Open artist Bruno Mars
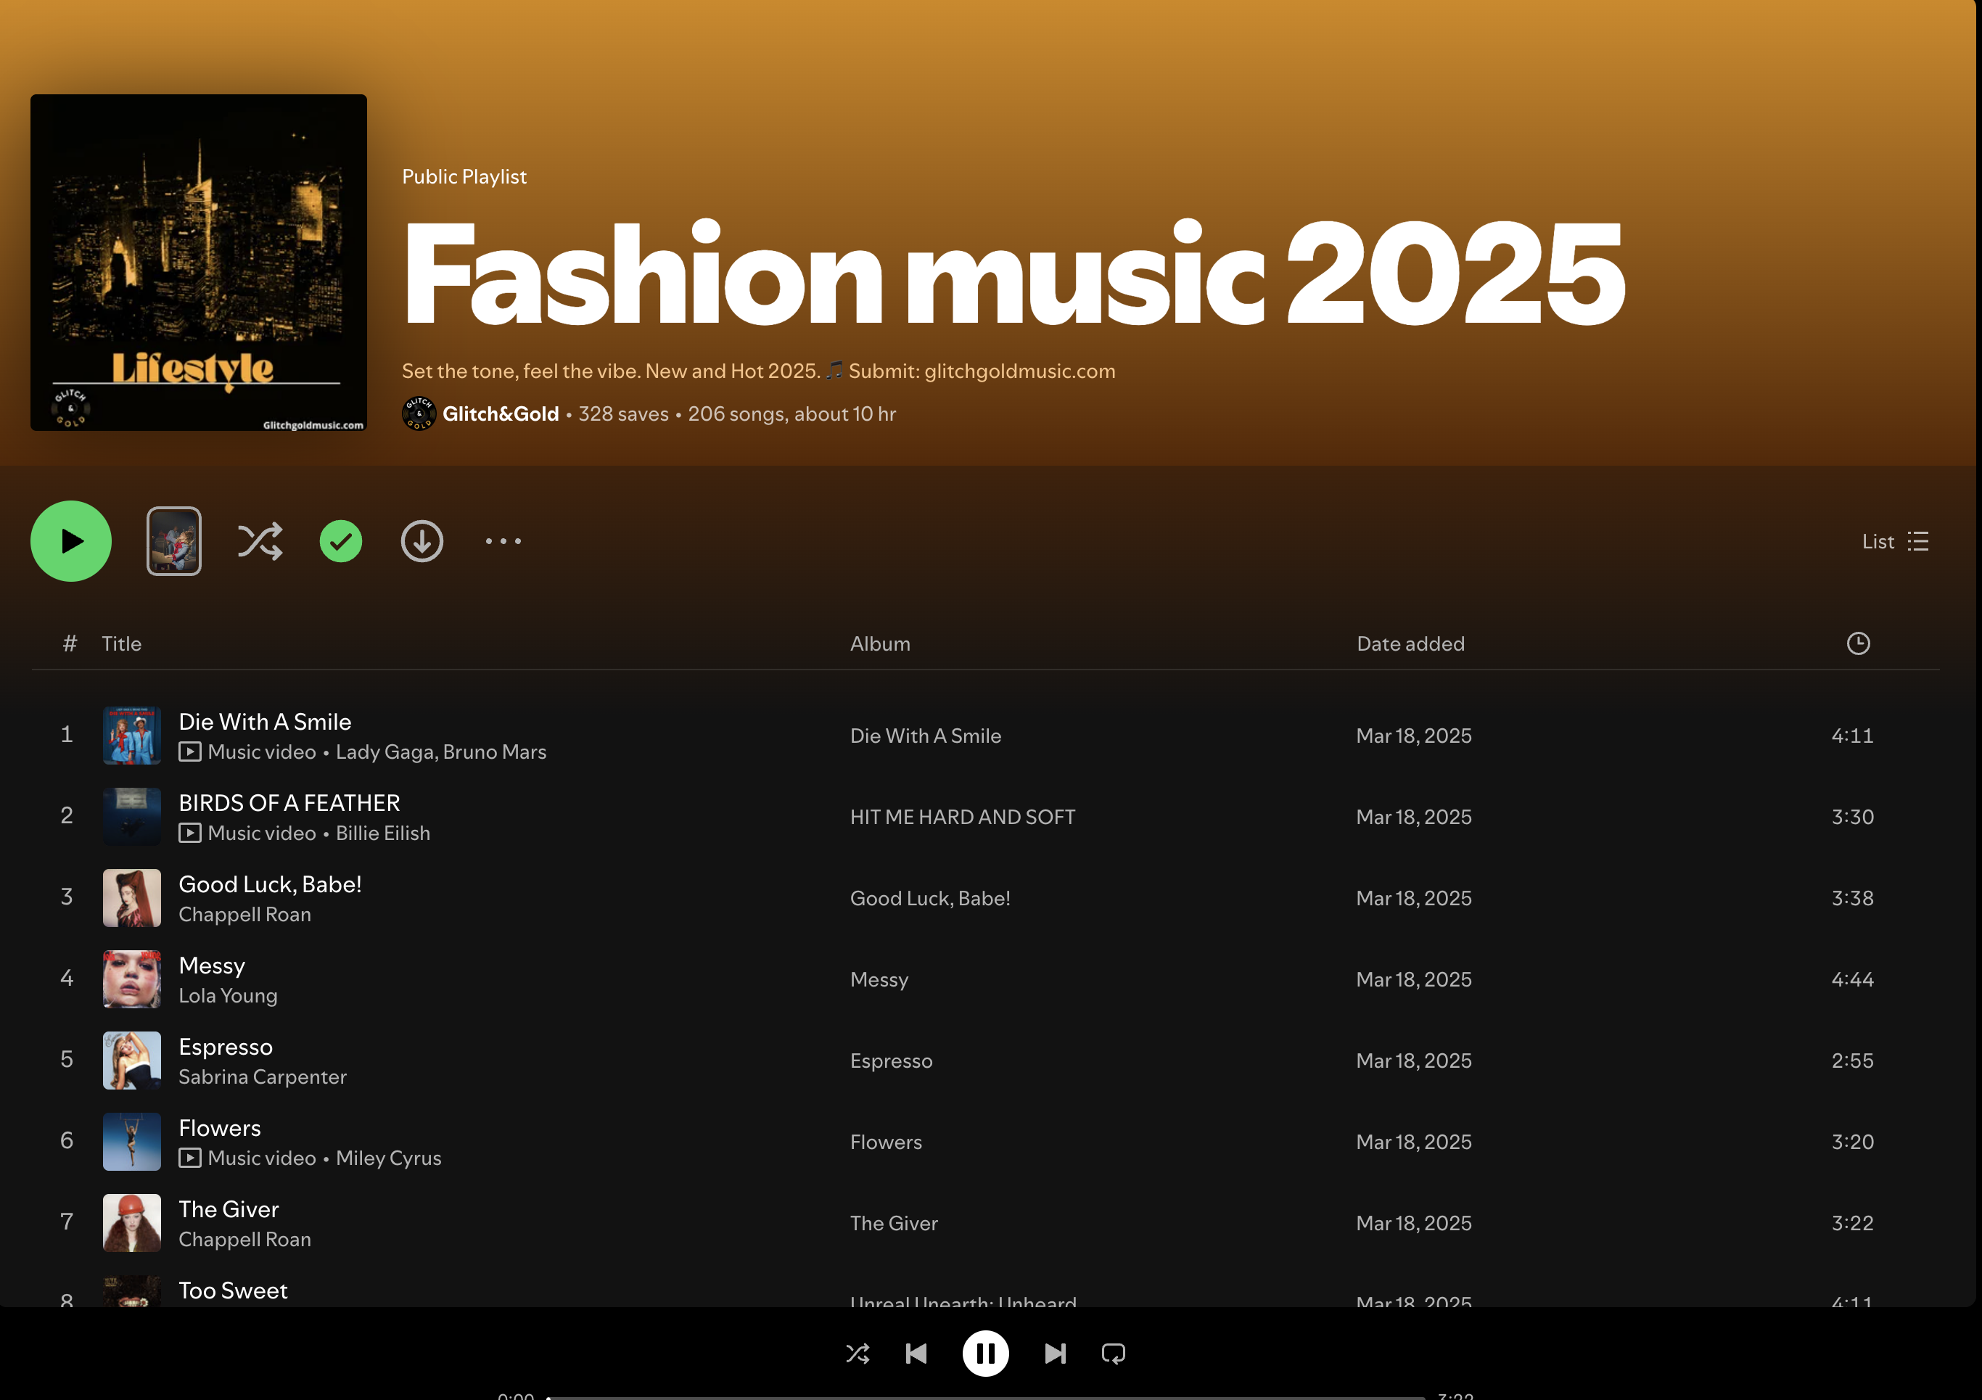Screen dimensions: 1982x1400 point(495,753)
